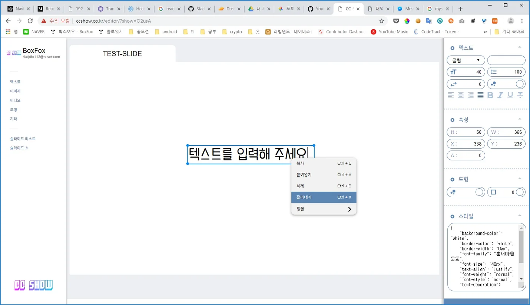Start 슬라이드 쇼 from the sidebar
Viewport: 530px width, 305px height.
(x=19, y=148)
